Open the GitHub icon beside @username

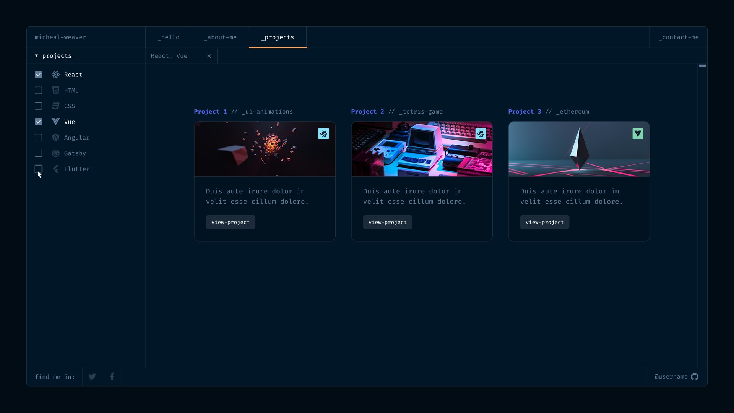pos(695,377)
